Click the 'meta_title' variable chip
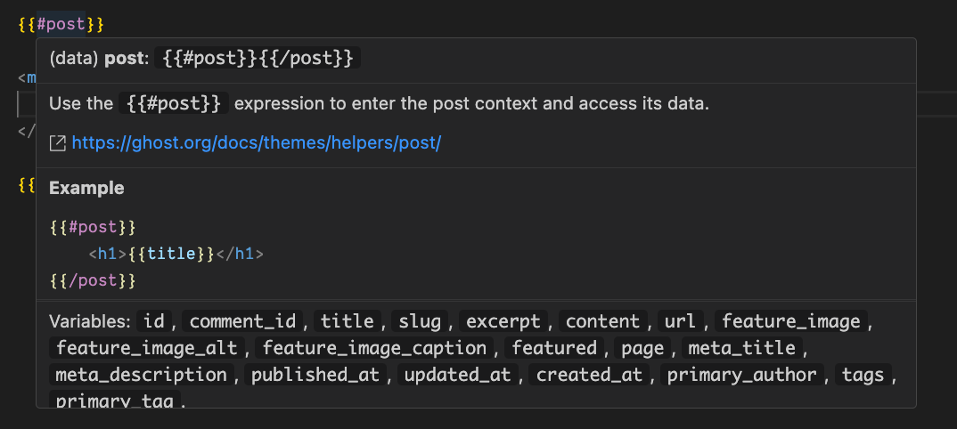 pos(742,348)
